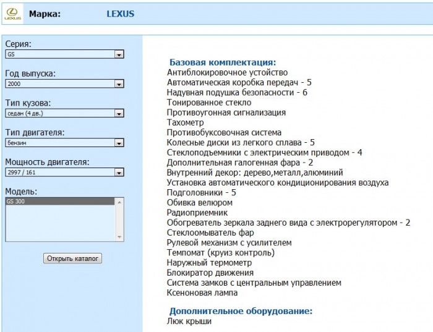Click the Год выпуска: label
Image resolution: width=433 pixels, height=332 pixels.
(30, 74)
